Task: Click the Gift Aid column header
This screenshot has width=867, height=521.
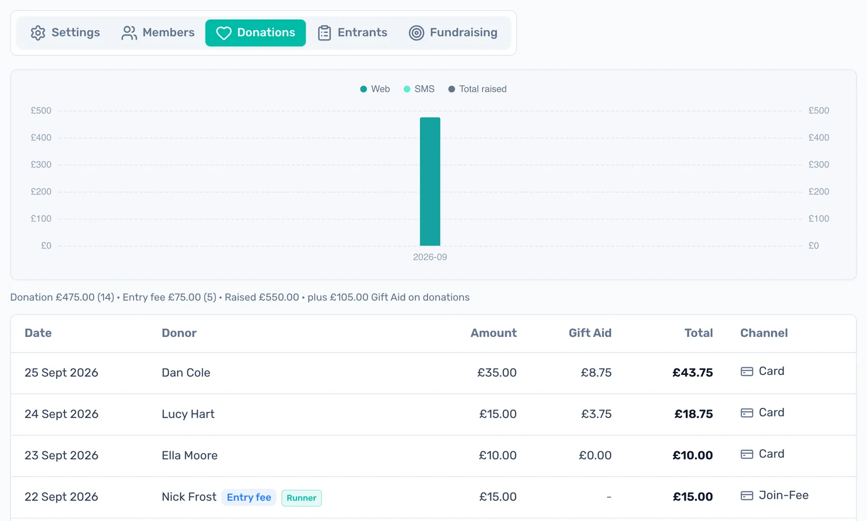Action: pyautogui.click(x=590, y=333)
